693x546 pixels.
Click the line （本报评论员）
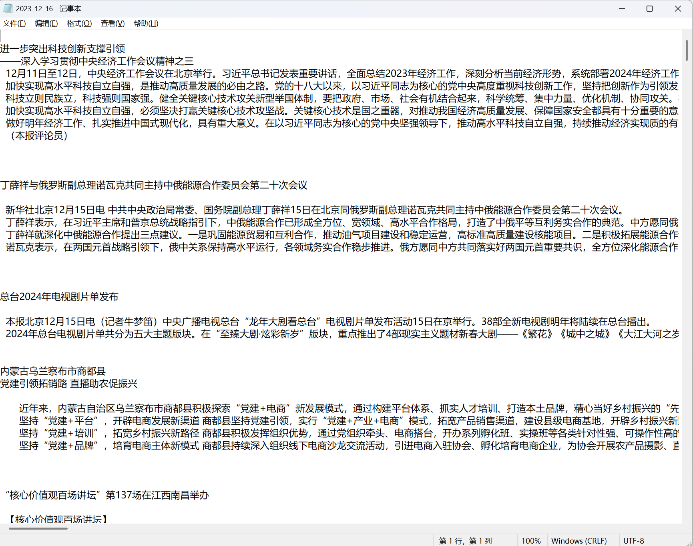pos(38,136)
